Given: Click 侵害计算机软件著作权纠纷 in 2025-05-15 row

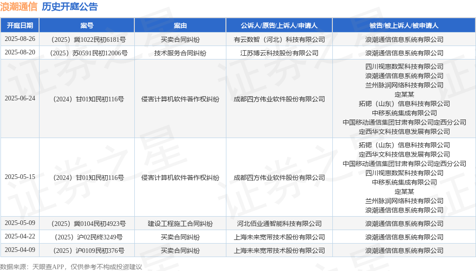Looking at the screenshot, I should [180, 178].
